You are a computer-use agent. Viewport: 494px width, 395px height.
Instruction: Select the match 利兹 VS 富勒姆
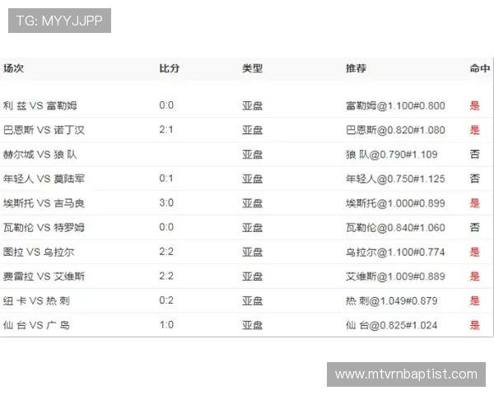40,105
